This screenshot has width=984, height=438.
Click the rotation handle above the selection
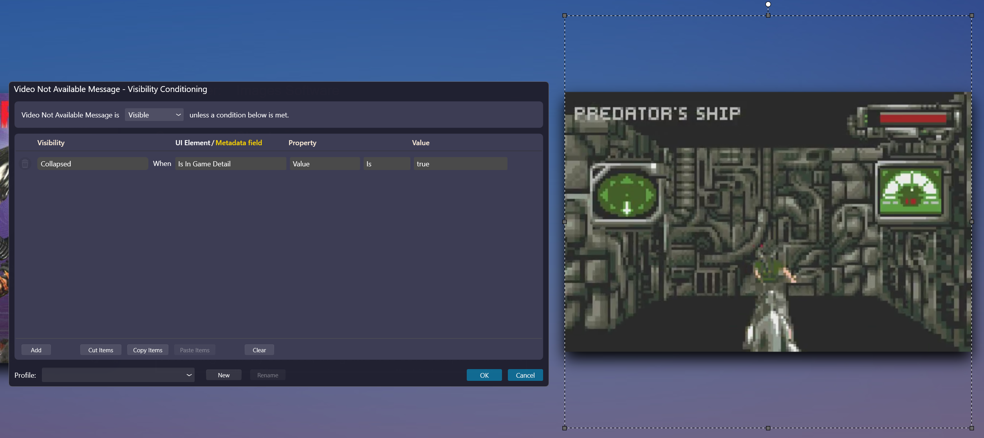coord(768,4)
